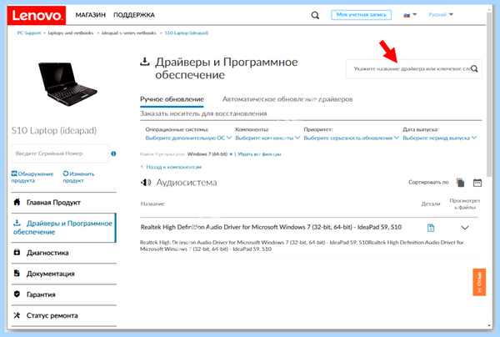Click S10 Laptop (ideapad) breadcrumb
The image size is (500, 337).
tap(187, 33)
